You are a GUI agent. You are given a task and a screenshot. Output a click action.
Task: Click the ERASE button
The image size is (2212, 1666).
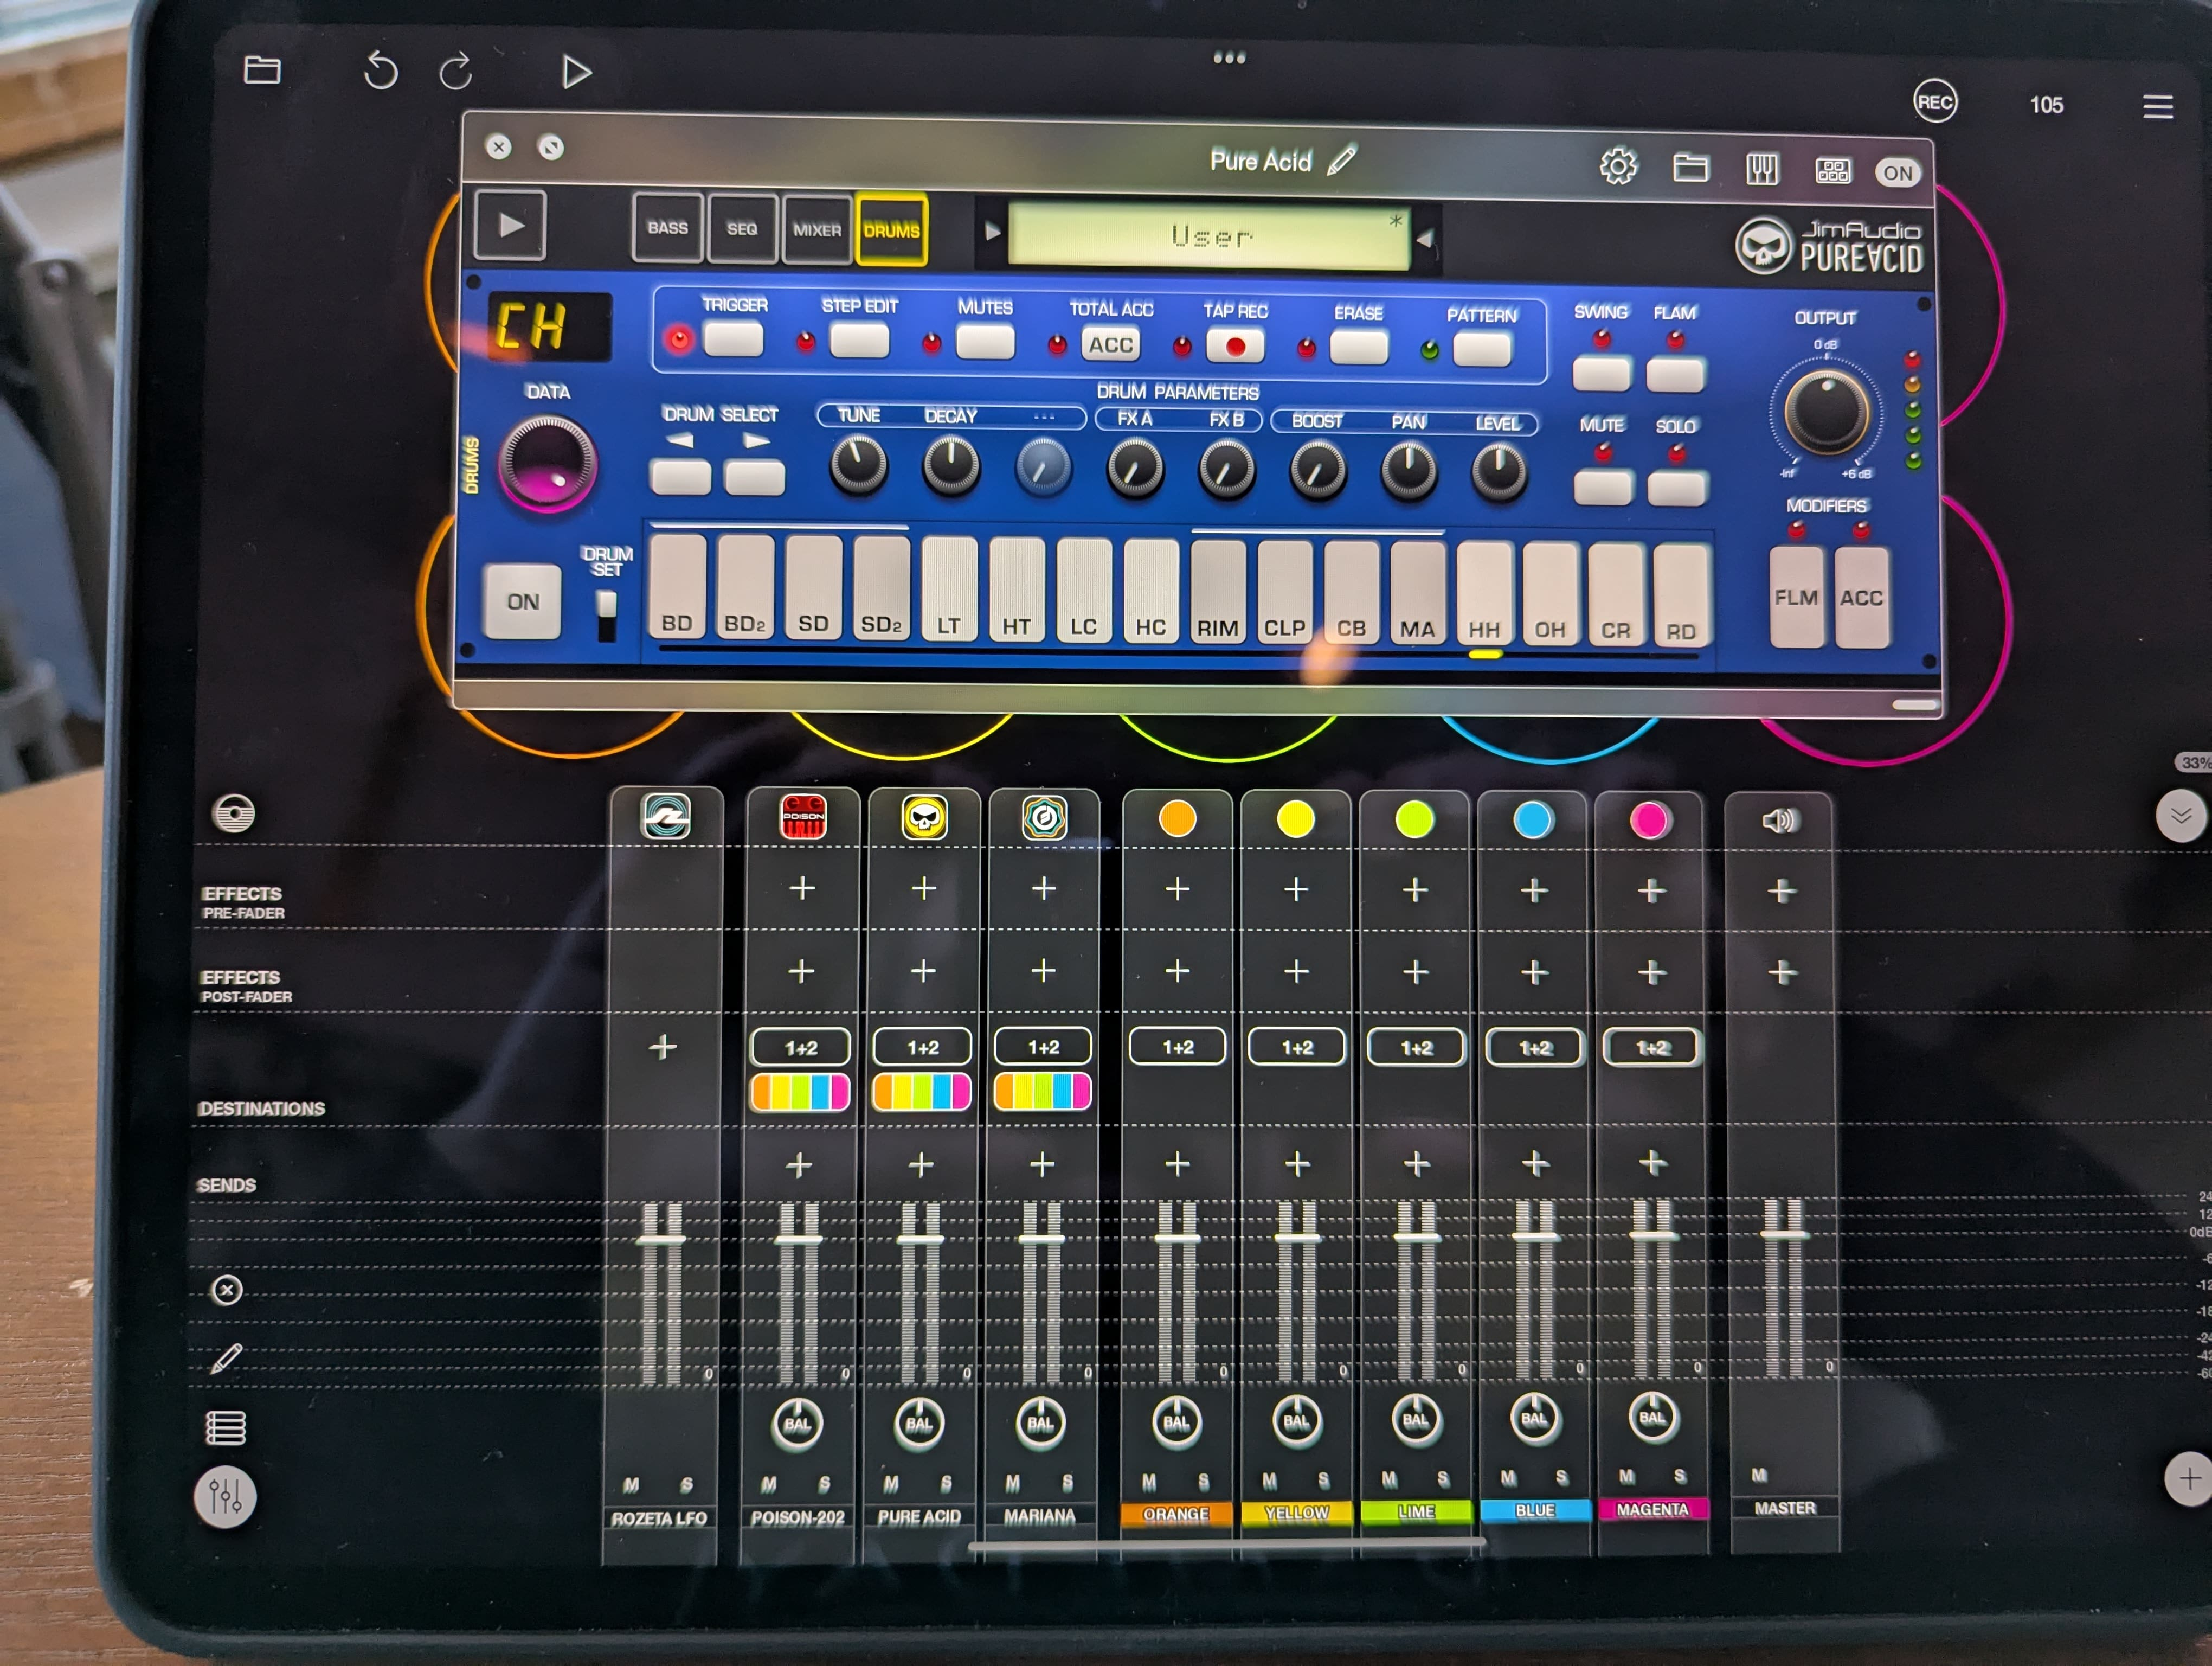(x=1359, y=349)
